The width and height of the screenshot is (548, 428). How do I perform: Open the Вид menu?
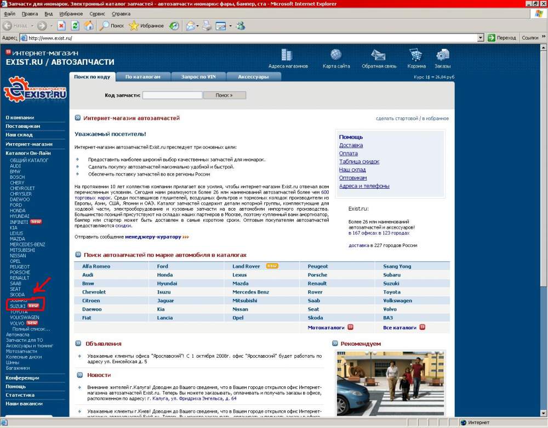[x=49, y=14]
